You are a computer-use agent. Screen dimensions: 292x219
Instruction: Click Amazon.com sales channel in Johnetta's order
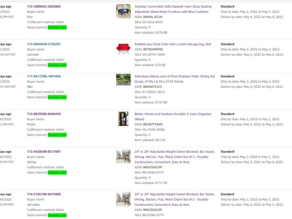[57, 215]
